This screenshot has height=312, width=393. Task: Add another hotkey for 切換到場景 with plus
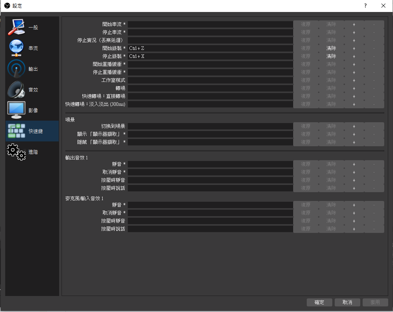[x=354, y=126]
